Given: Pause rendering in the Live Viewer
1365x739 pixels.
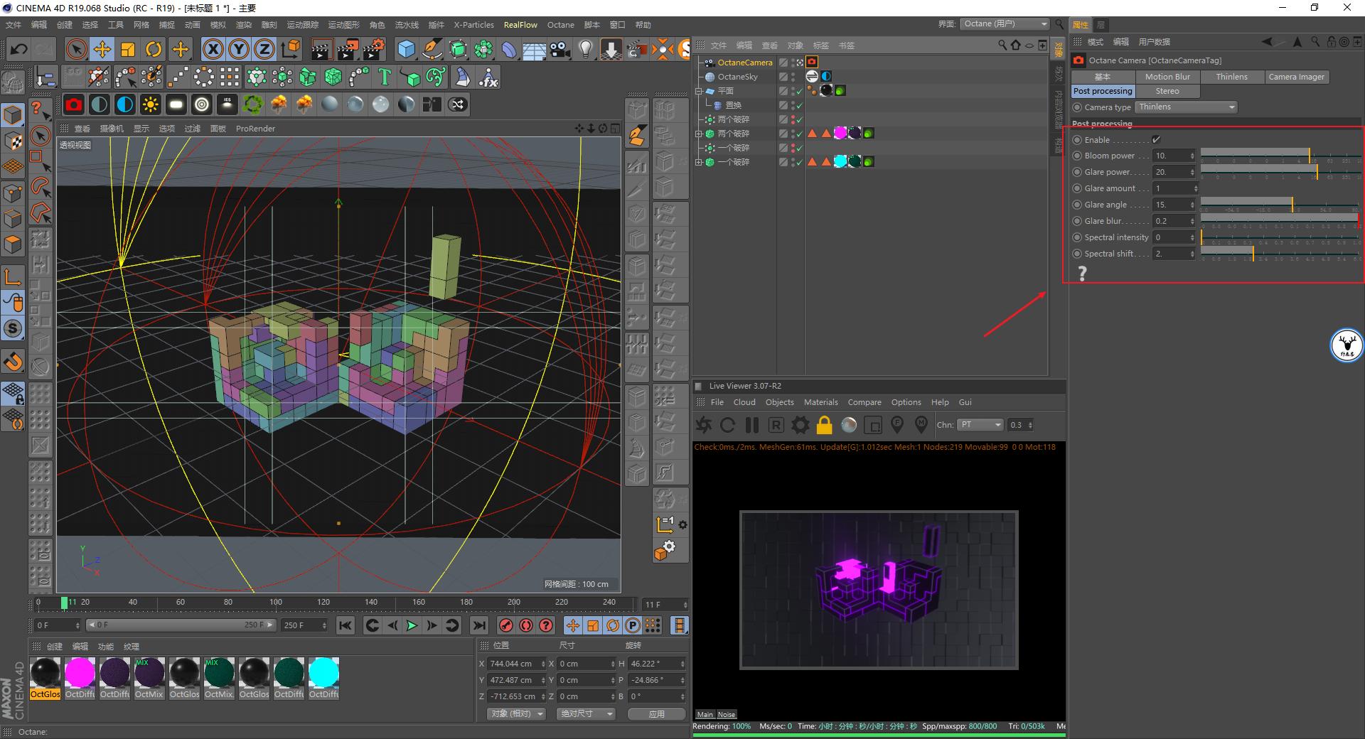Looking at the screenshot, I should tap(751, 425).
